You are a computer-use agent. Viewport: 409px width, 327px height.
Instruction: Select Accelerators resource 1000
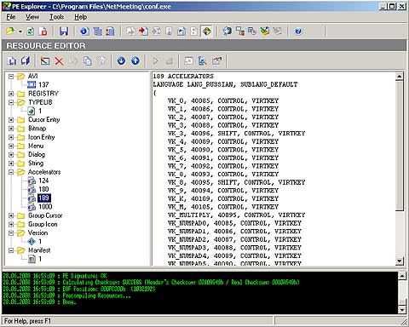point(45,207)
